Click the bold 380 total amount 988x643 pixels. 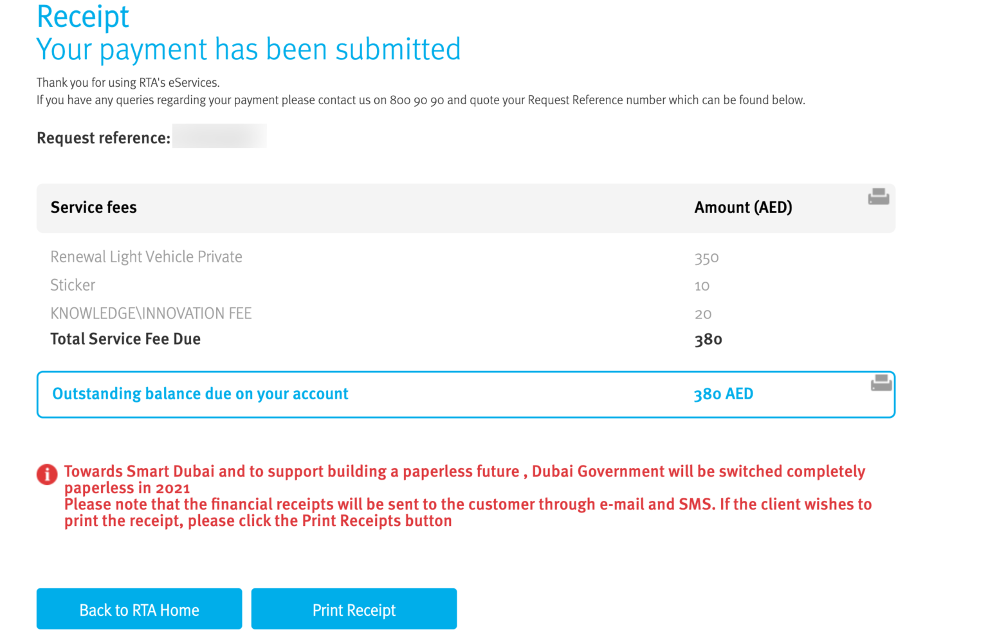pyautogui.click(x=708, y=340)
